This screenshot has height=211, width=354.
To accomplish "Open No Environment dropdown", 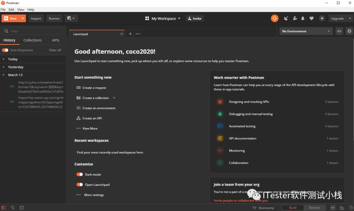I will click(306, 31).
